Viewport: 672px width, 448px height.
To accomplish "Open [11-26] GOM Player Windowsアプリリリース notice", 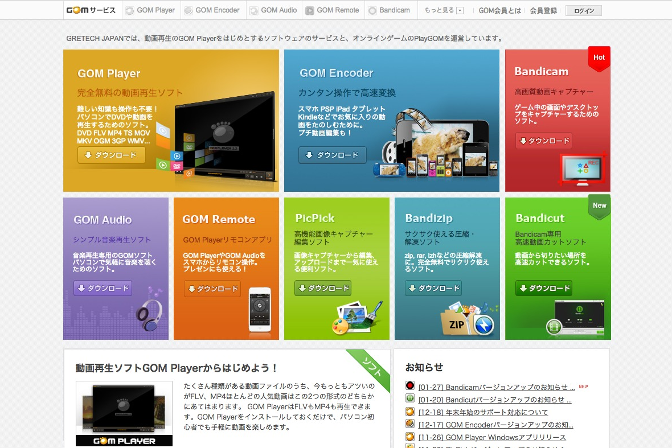I will point(492,437).
